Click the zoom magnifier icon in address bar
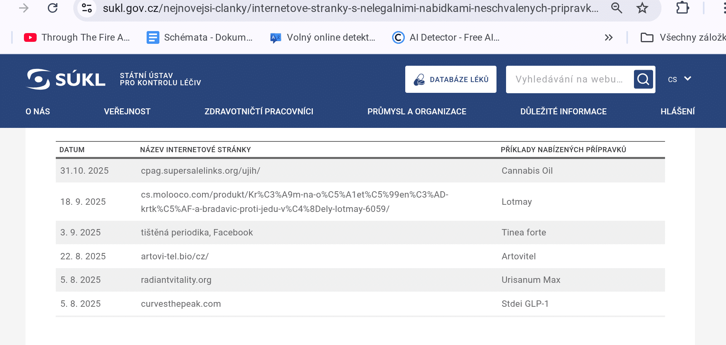This screenshot has width=726, height=345. point(616,8)
